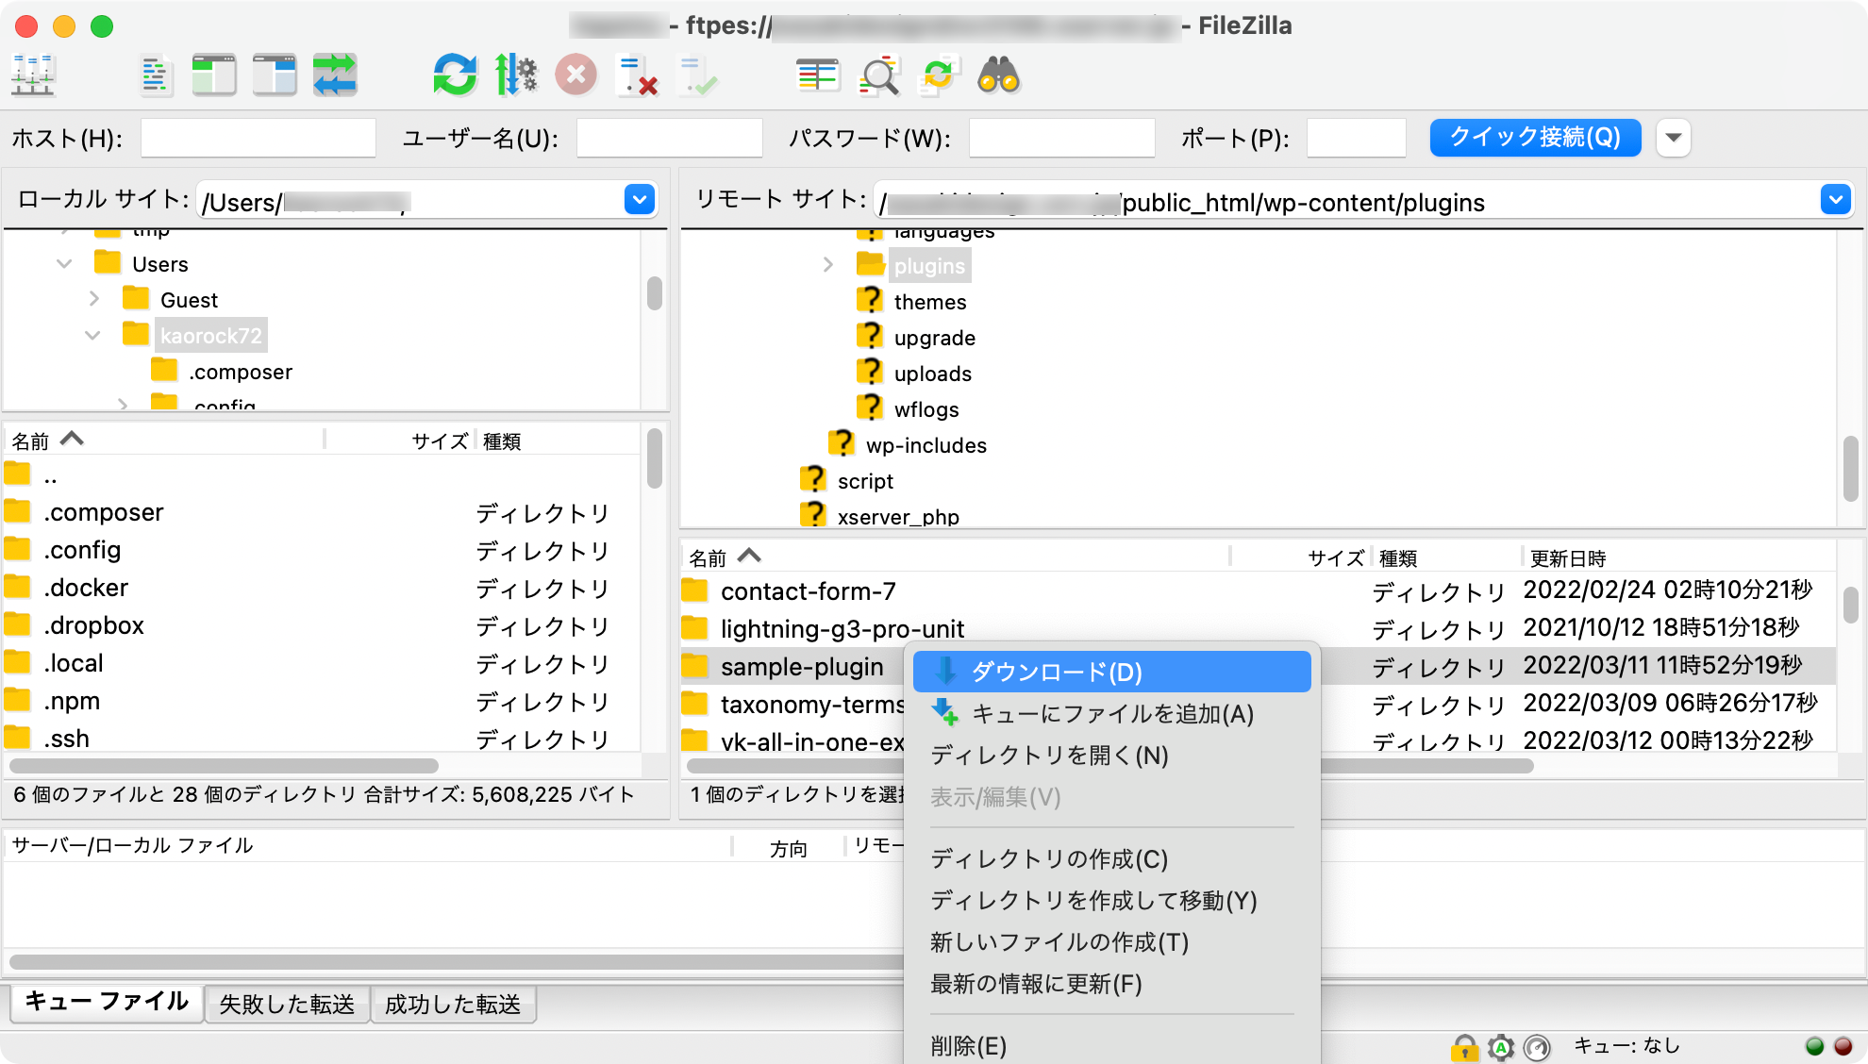Open the Site Manager icon

[34, 75]
